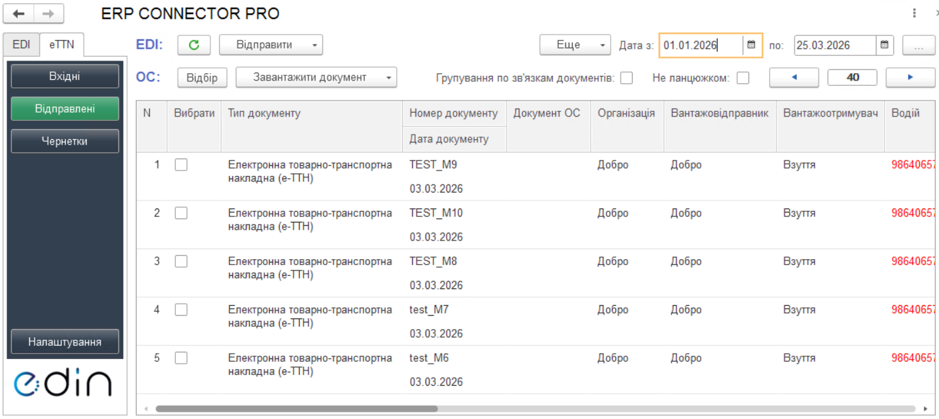939x419 pixels.
Task: Enable grouping by document links checkbox
Action: pyautogui.click(x=626, y=78)
